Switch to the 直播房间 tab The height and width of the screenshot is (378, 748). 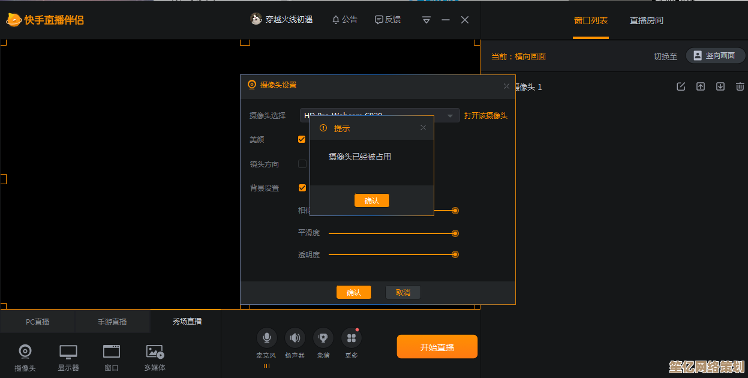[646, 20]
